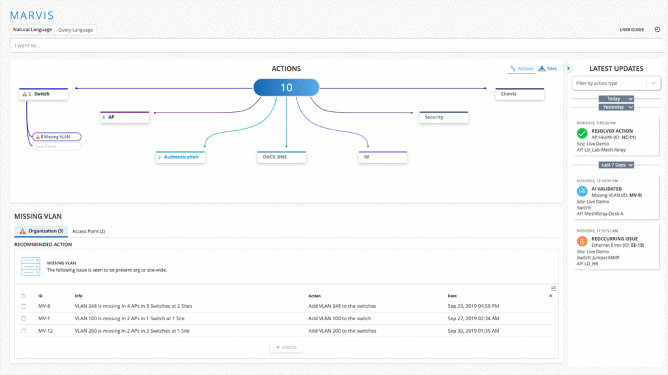
Task: Select the Actions view icon above the graph
Action: pos(512,68)
